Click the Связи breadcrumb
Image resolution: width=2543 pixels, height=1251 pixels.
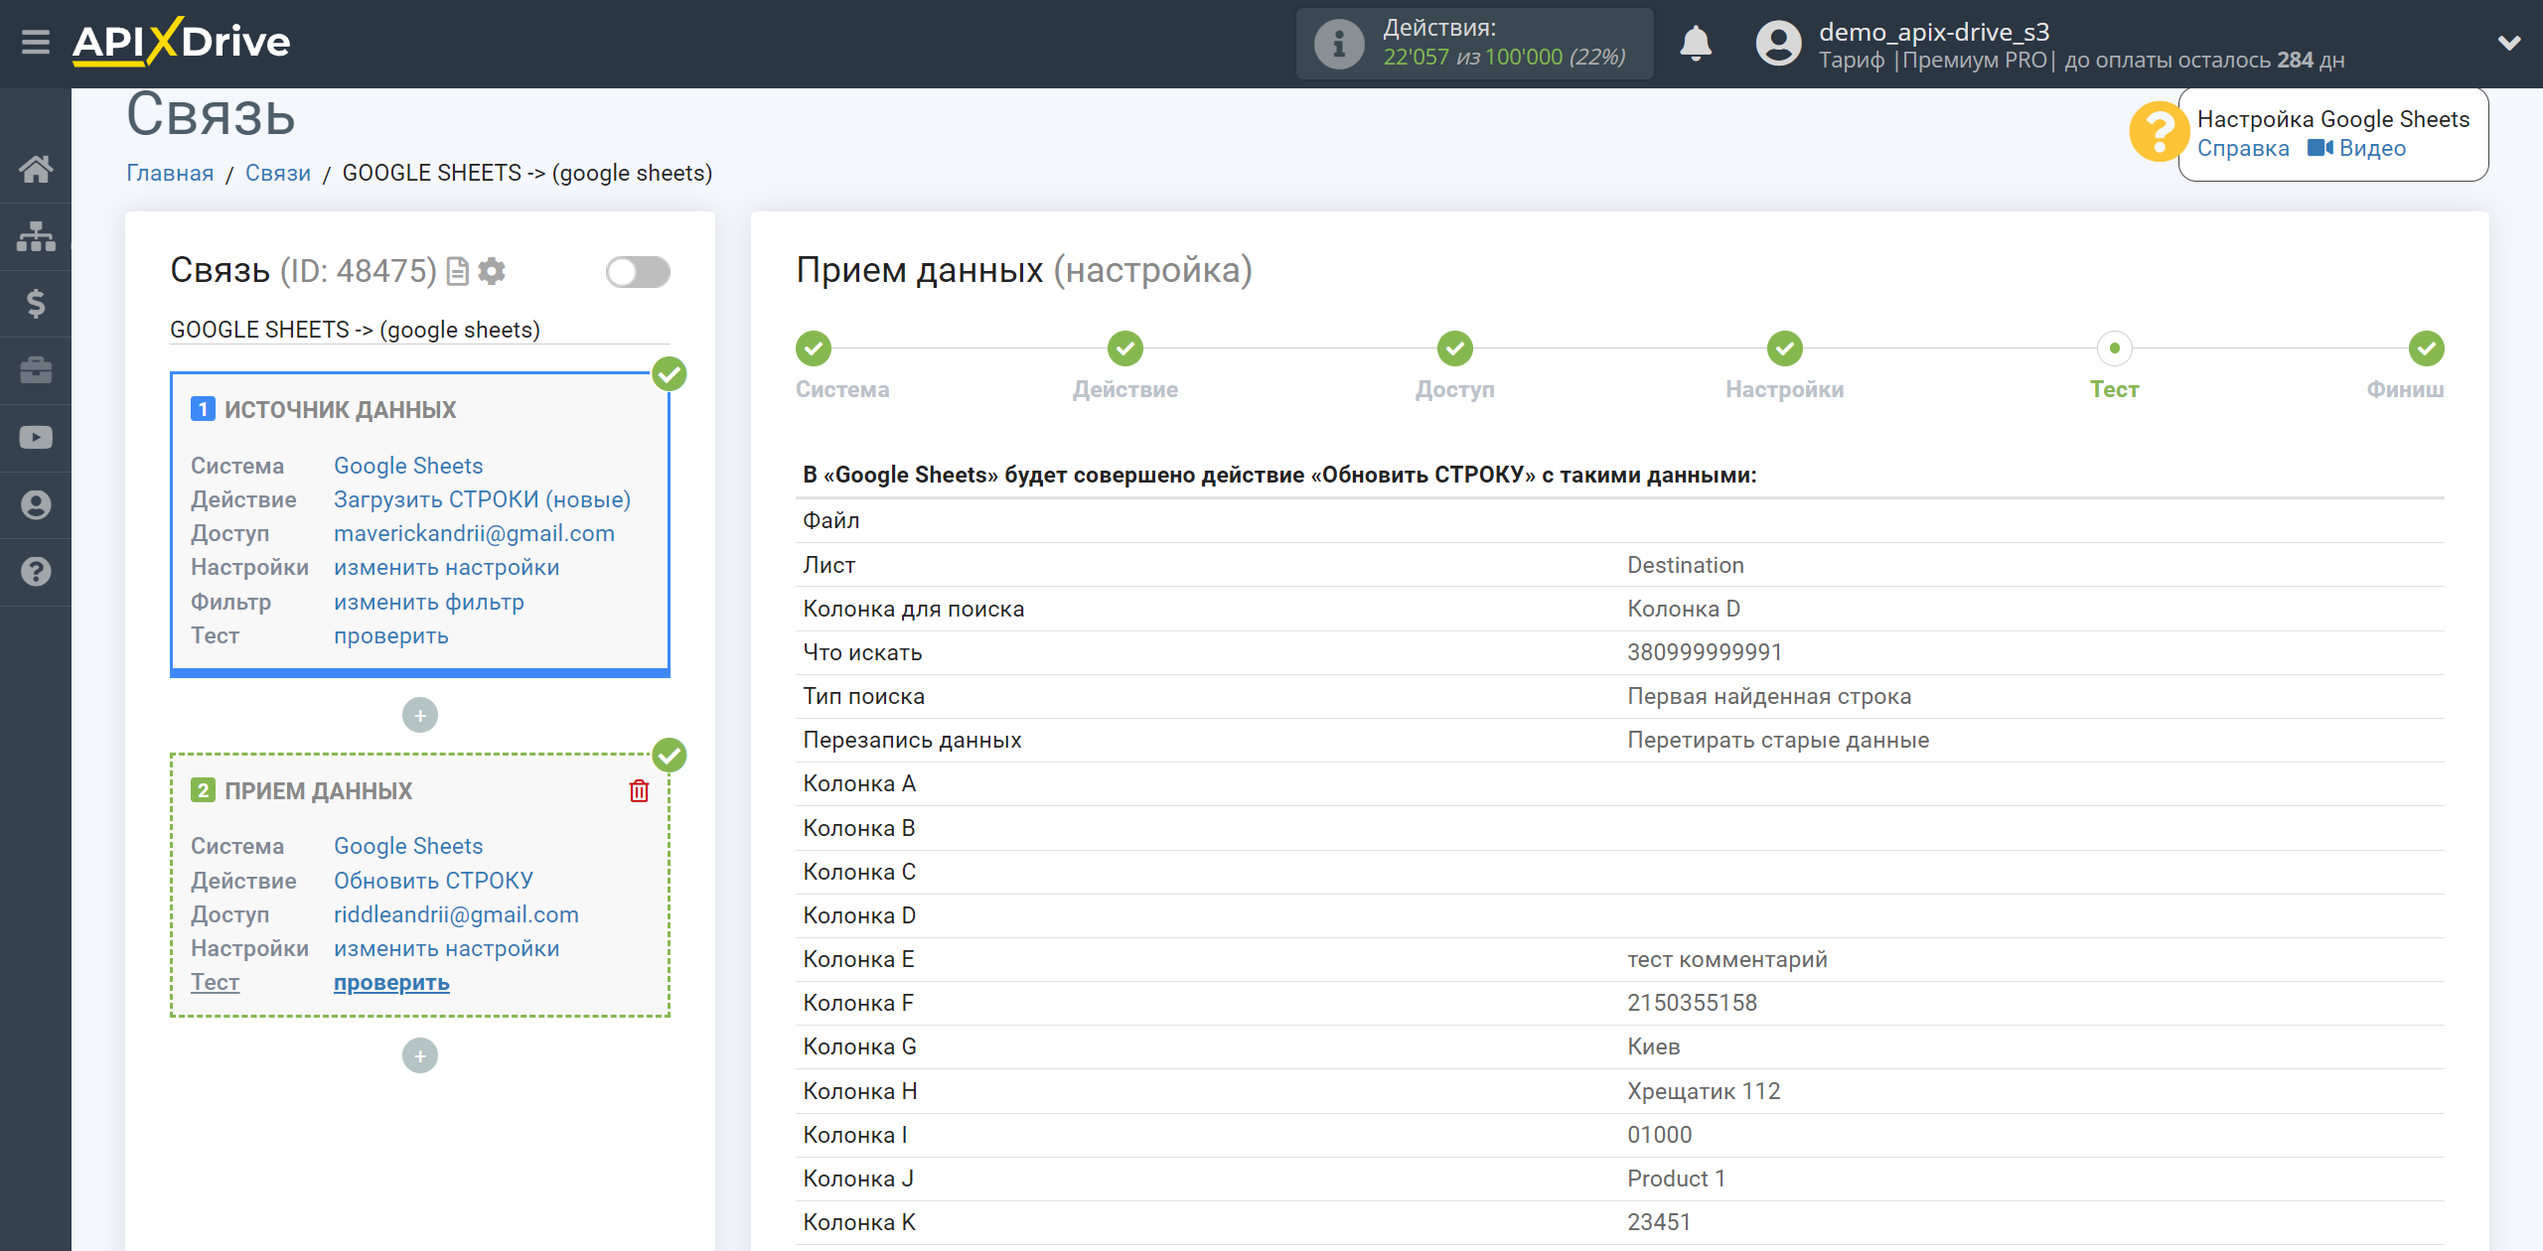(x=278, y=173)
